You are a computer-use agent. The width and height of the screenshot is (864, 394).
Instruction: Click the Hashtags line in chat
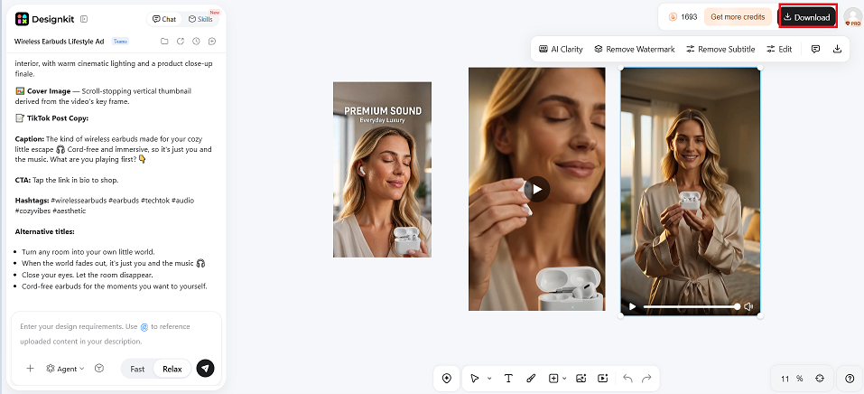point(105,205)
